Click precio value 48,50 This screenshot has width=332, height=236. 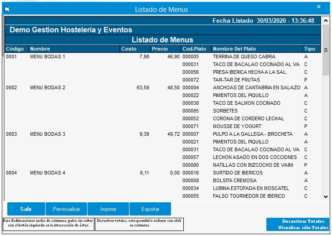point(173,87)
